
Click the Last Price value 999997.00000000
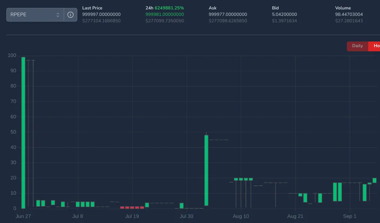click(101, 14)
